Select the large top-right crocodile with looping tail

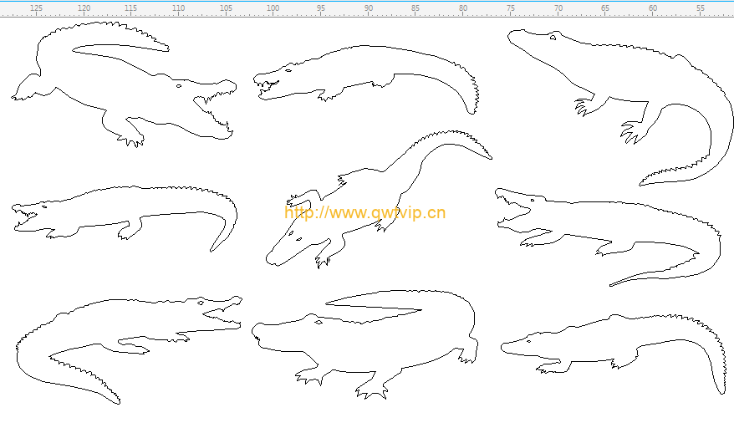coord(620,107)
